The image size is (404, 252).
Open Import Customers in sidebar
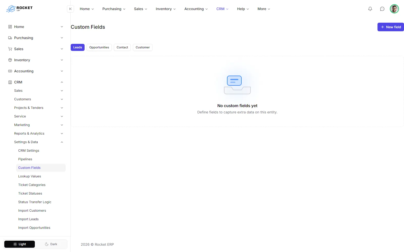coord(41,211)
